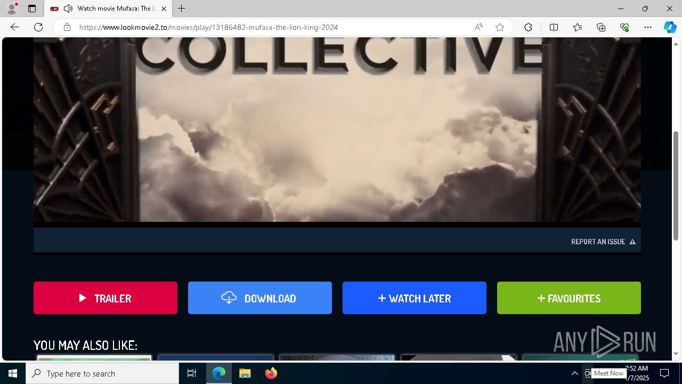
Task: Open the Copilot sidebar
Action: (x=670, y=27)
